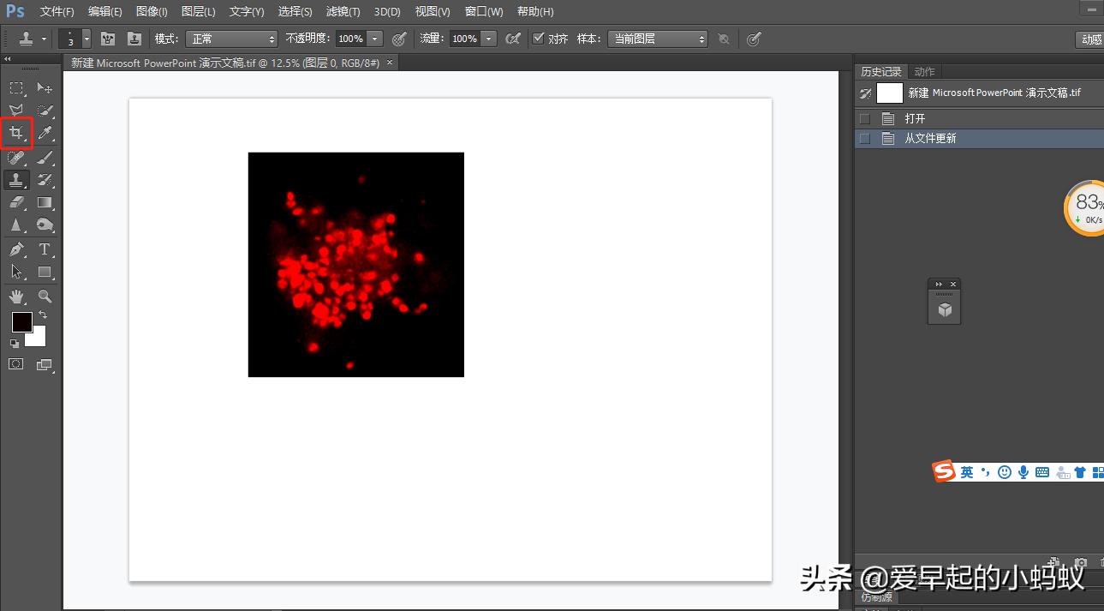The image size is (1104, 611).
Task: Open the 视图(V) menu
Action: [x=433, y=12]
